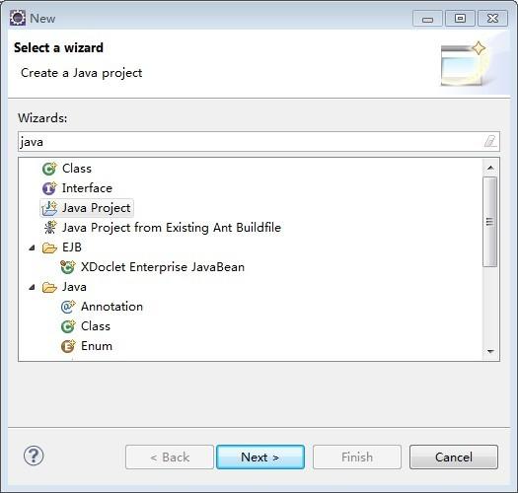Select the EJB folder item
Screen dimensions: 518x493
(x=72, y=247)
